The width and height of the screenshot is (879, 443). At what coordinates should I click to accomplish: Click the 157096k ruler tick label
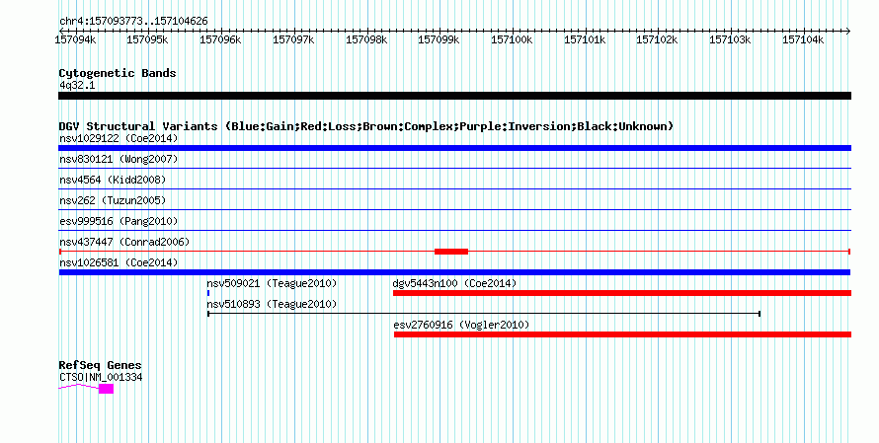220,39
